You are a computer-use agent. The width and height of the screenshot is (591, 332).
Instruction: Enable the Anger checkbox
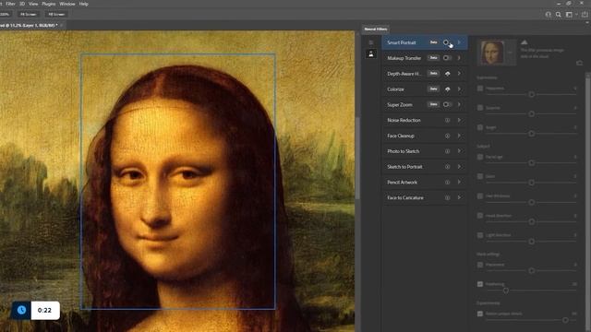pyautogui.click(x=480, y=127)
